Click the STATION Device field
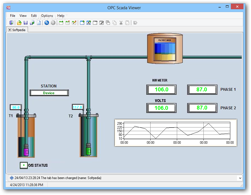 coord(49,93)
